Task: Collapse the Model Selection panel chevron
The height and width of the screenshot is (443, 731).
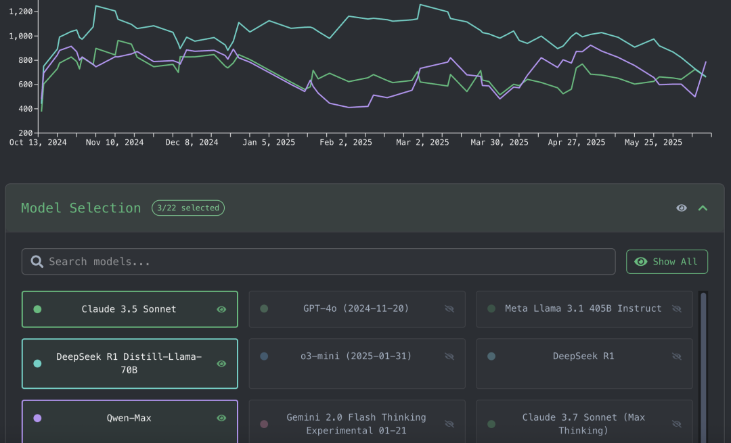Action: [703, 208]
